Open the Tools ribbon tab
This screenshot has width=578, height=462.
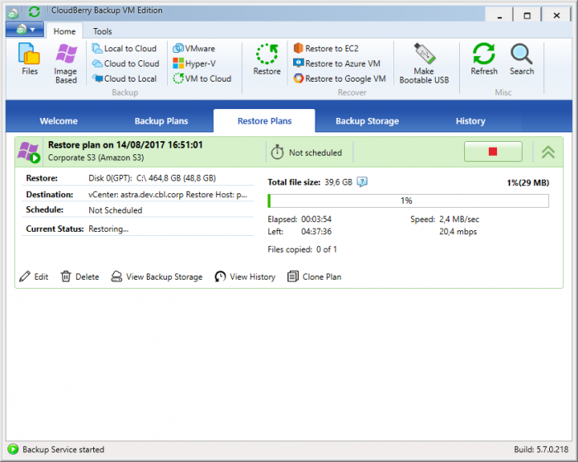coord(102,31)
